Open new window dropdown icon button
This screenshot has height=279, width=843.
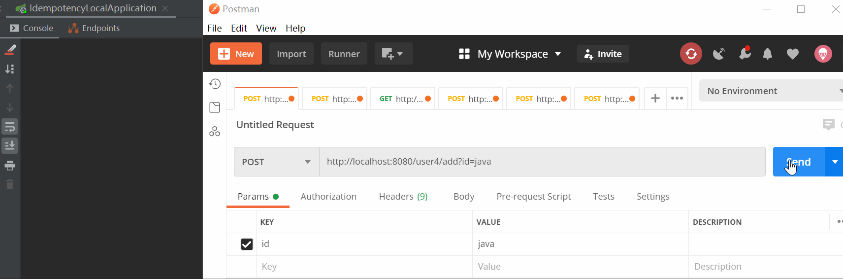393,54
